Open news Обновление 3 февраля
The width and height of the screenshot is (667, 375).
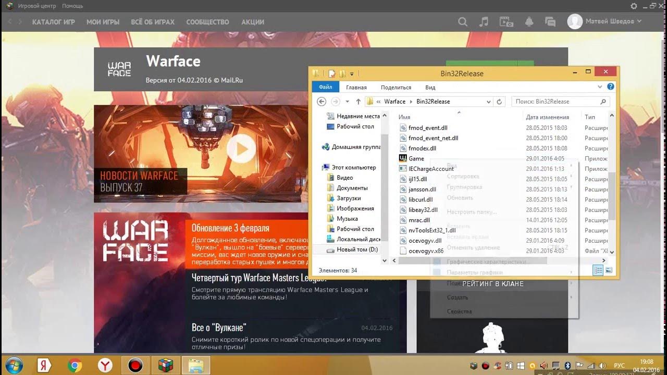tap(230, 228)
